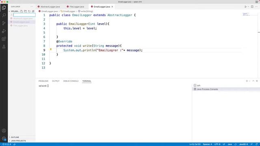Open the PROBLEMS panel tab
260x146 pixels.
coord(43,81)
